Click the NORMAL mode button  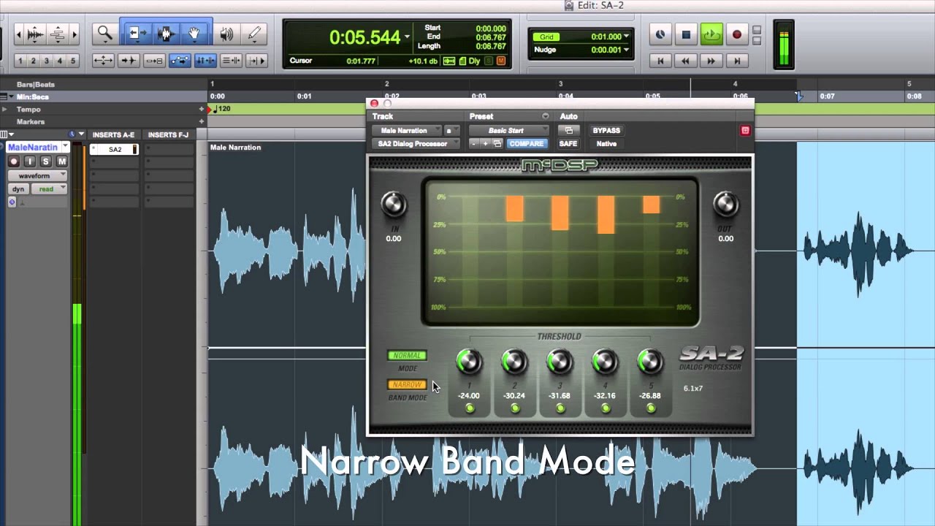pos(408,356)
